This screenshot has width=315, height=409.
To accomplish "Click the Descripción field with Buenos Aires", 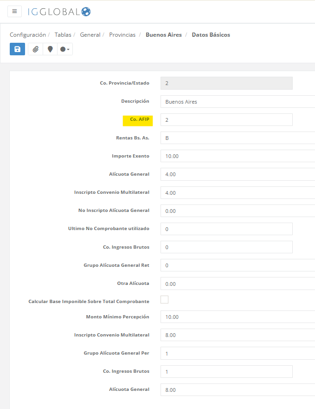I will coord(238,102).
